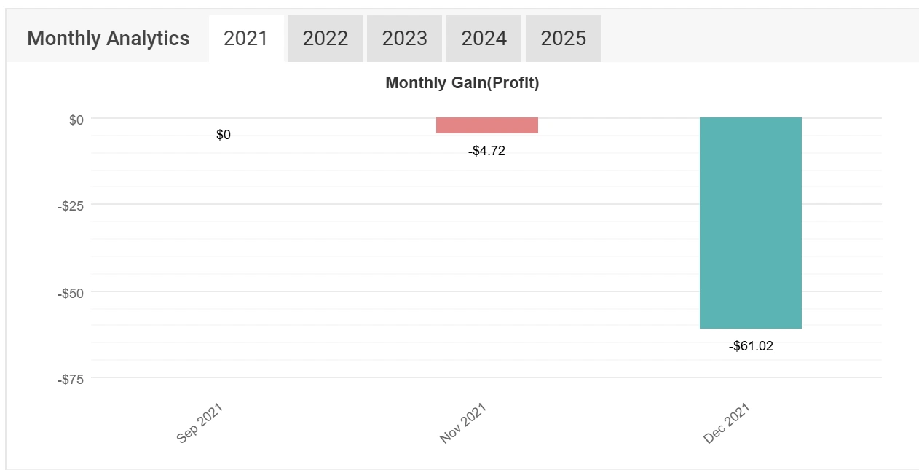Click the Sep 2021 $0 data label
Viewport: 919px width, 470px height.
click(x=224, y=135)
